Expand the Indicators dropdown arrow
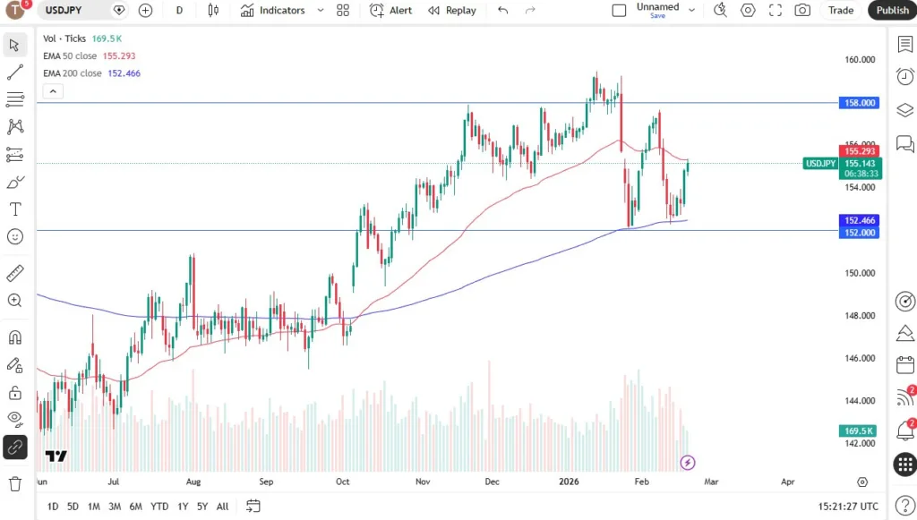 (318, 10)
